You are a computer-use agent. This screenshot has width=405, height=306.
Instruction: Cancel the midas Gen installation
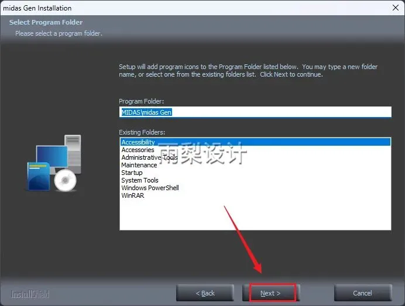click(363, 293)
